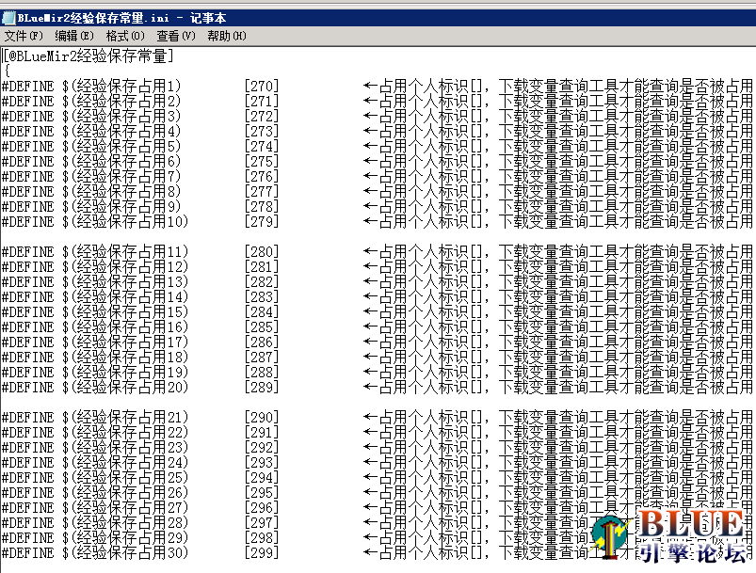Click the value [280]
The image size is (756, 573).
coord(261,251)
